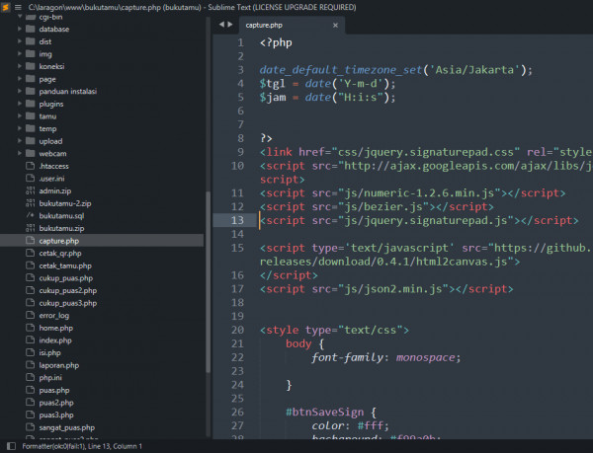This screenshot has height=453, width=593.
Task: Open cukup_puas3.php from the sidebar
Action: [67, 303]
